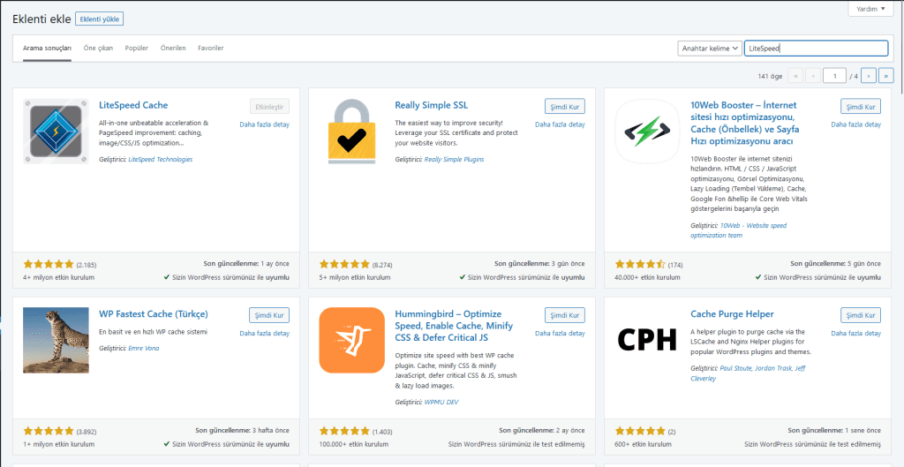This screenshot has width=904, height=467.
Task: Open the WP Fastest Cache (Türkçe) title link
Action: tap(154, 314)
